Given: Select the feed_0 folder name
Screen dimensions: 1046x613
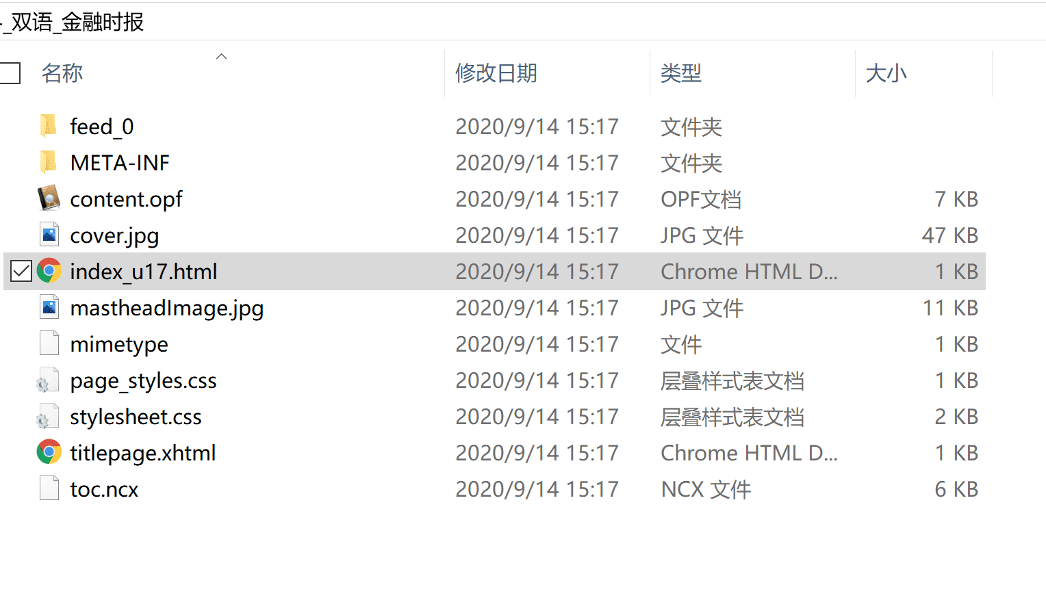Looking at the screenshot, I should coord(102,127).
